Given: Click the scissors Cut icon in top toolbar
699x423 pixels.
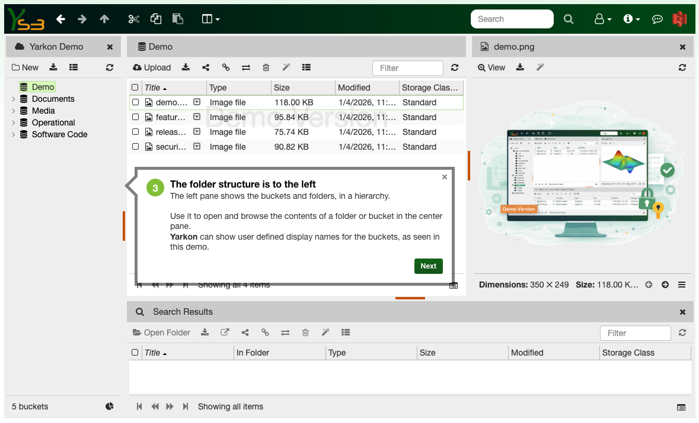Looking at the screenshot, I should (133, 19).
